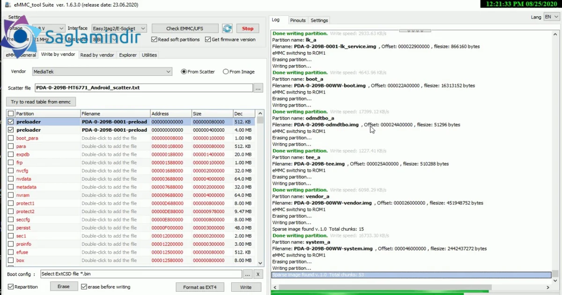Click the Filename column header
This screenshot has height=295, width=562.
pyautogui.click(x=115, y=114)
